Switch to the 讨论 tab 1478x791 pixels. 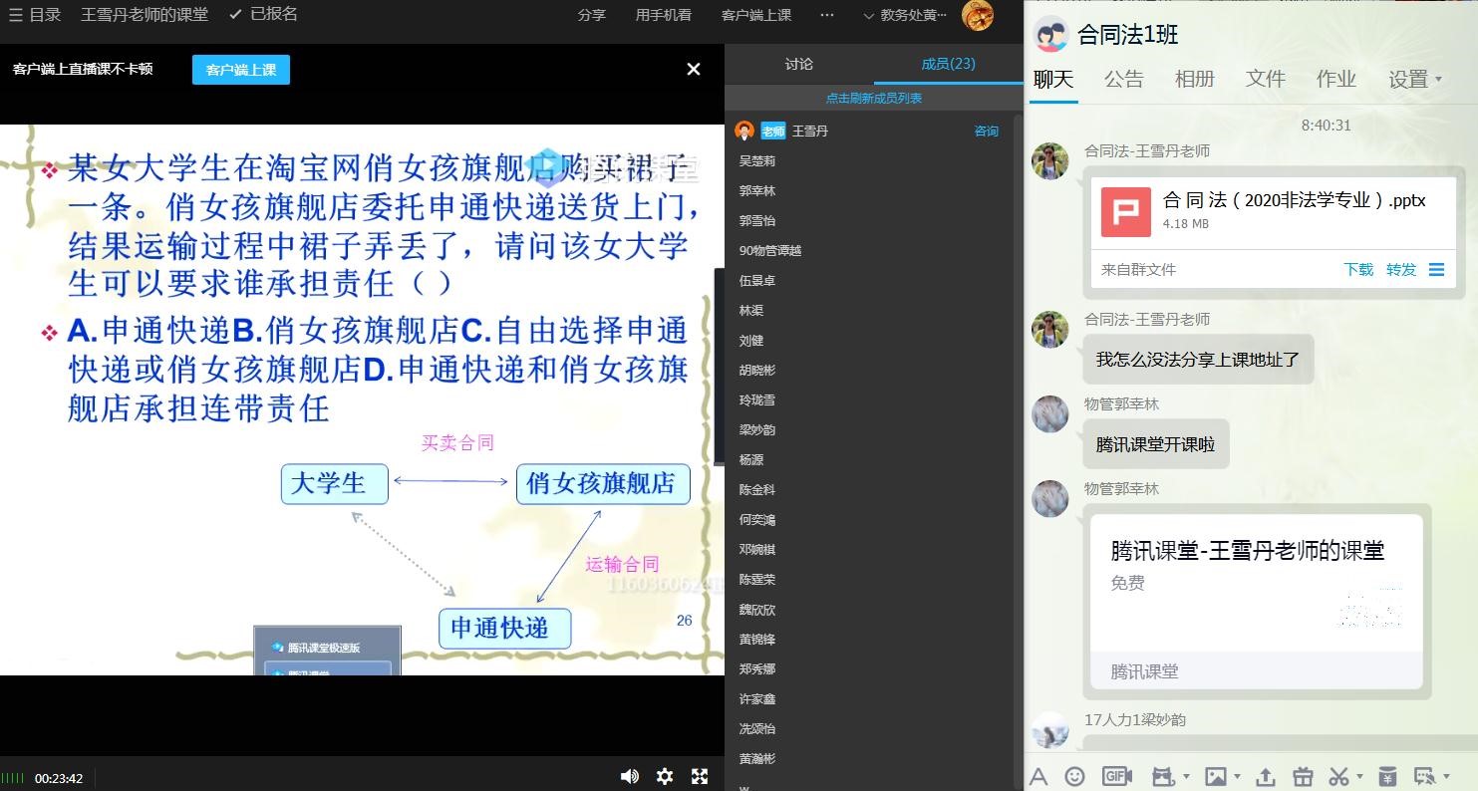click(x=798, y=64)
